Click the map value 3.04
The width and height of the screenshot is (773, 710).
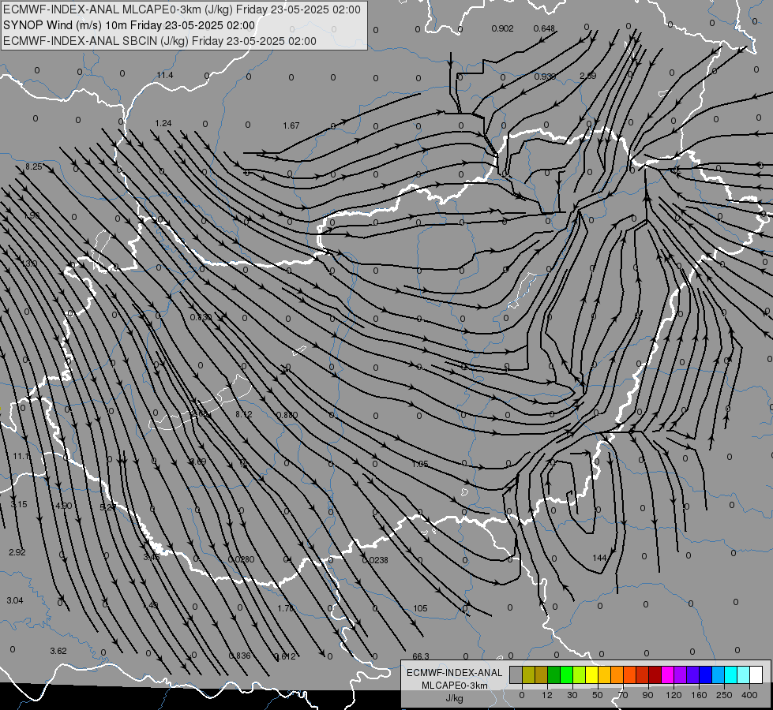(15, 600)
